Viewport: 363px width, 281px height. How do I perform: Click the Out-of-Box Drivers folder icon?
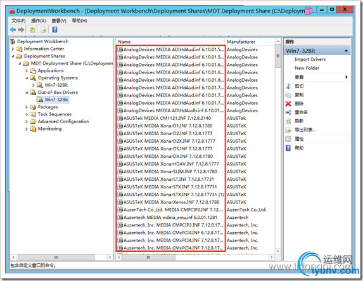pyautogui.click(x=33, y=92)
